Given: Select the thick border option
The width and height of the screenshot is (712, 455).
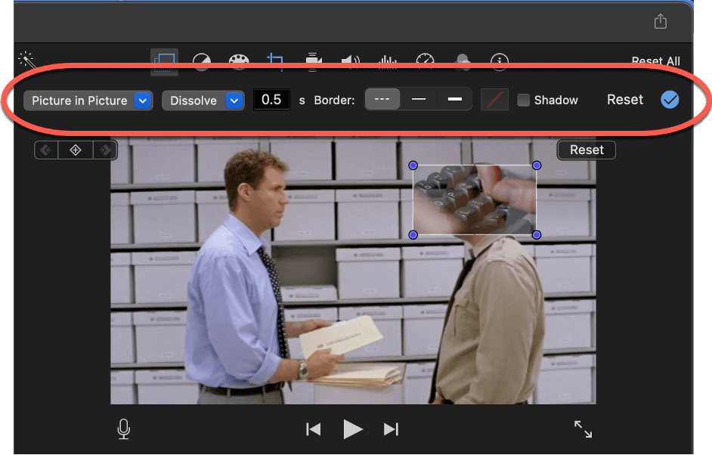Looking at the screenshot, I should pyautogui.click(x=454, y=100).
